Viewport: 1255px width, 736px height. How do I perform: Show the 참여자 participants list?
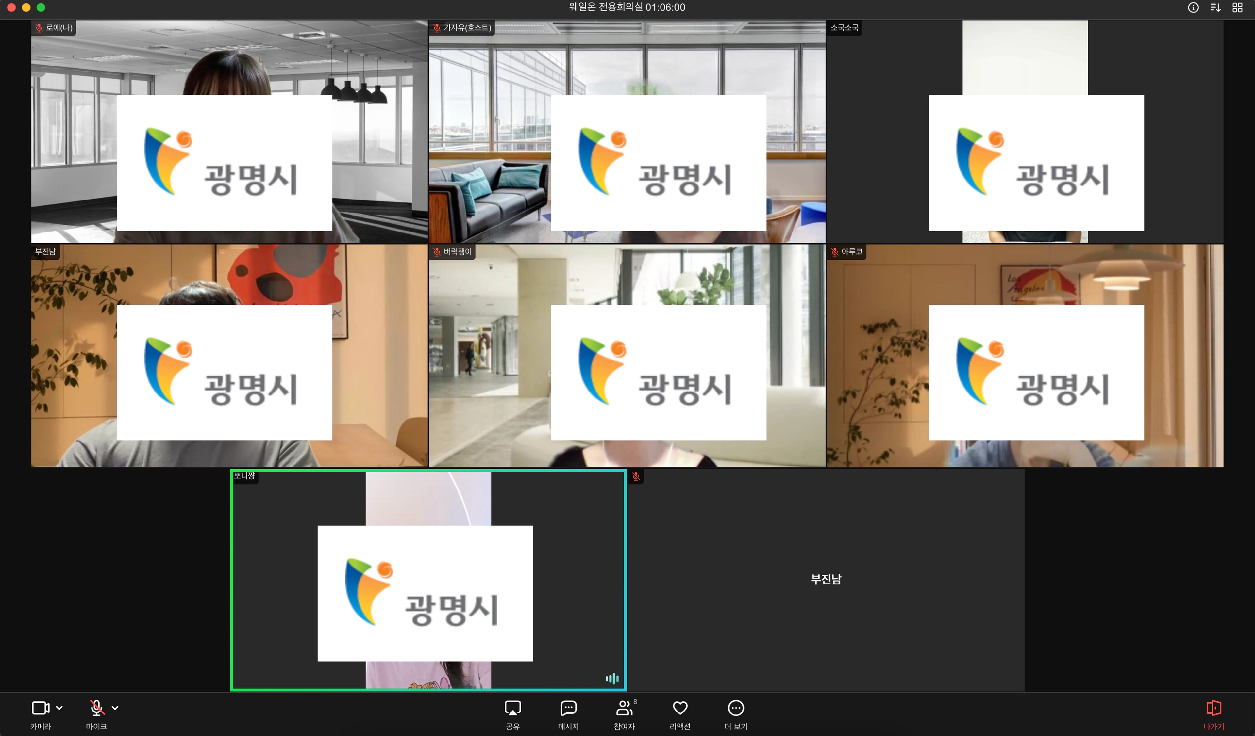[x=625, y=714]
